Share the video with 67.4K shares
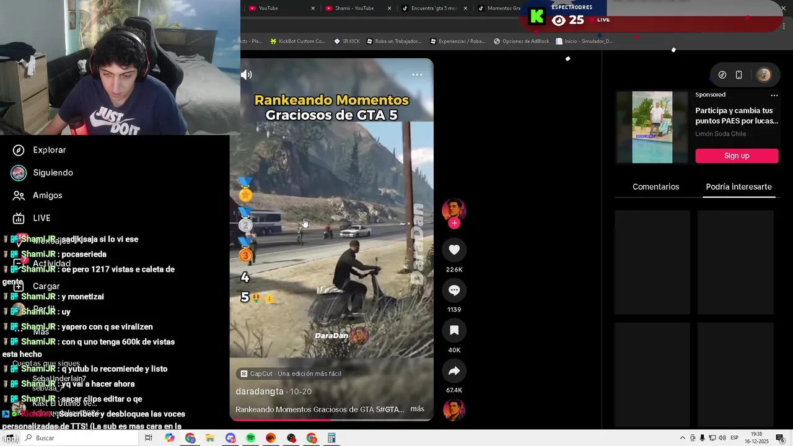This screenshot has width=793, height=446. [454, 370]
